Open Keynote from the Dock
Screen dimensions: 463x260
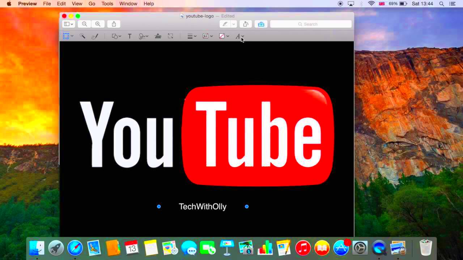(x=227, y=248)
